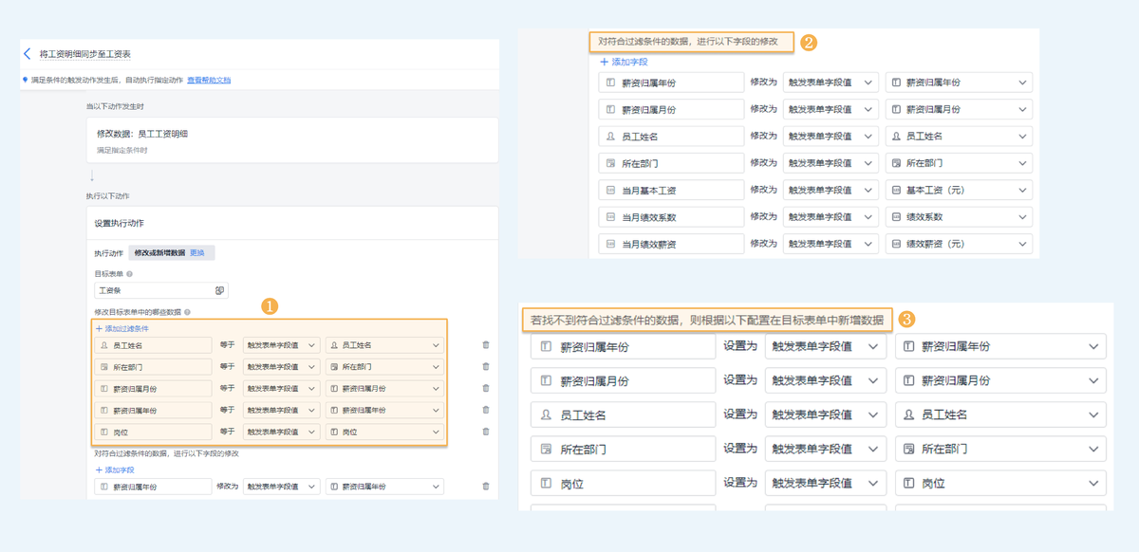Click the 当月基本工资 field box
The image size is (1139, 552).
671,190
